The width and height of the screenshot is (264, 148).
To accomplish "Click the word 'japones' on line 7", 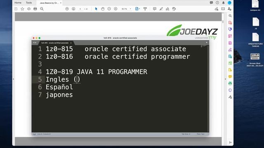I will point(59,95).
